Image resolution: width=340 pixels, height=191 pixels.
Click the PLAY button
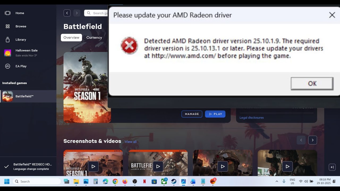pyautogui.click(x=215, y=114)
